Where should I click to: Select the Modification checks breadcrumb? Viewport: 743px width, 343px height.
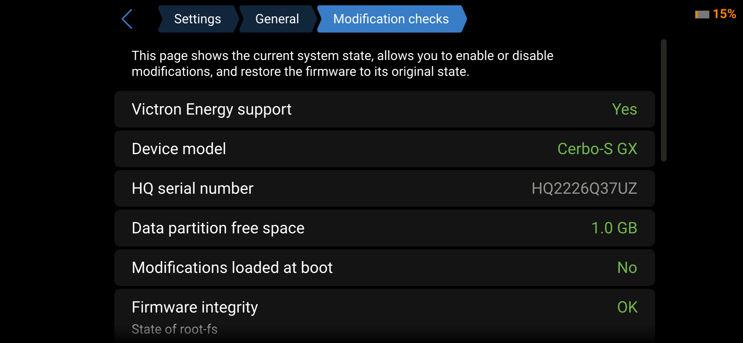pos(391,19)
